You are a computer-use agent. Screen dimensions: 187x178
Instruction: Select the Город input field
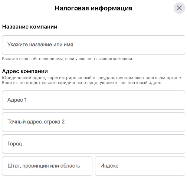[x=93, y=144]
